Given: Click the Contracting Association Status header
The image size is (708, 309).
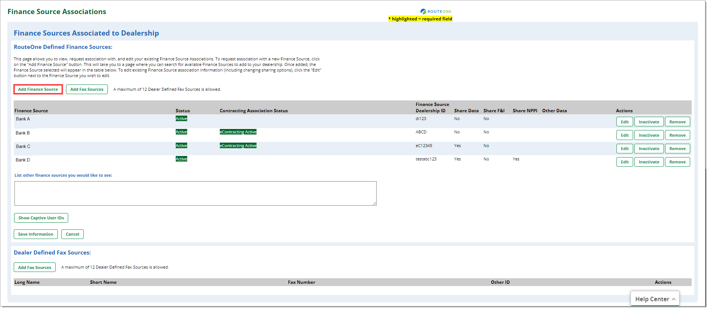Looking at the screenshot, I should coord(254,111).
